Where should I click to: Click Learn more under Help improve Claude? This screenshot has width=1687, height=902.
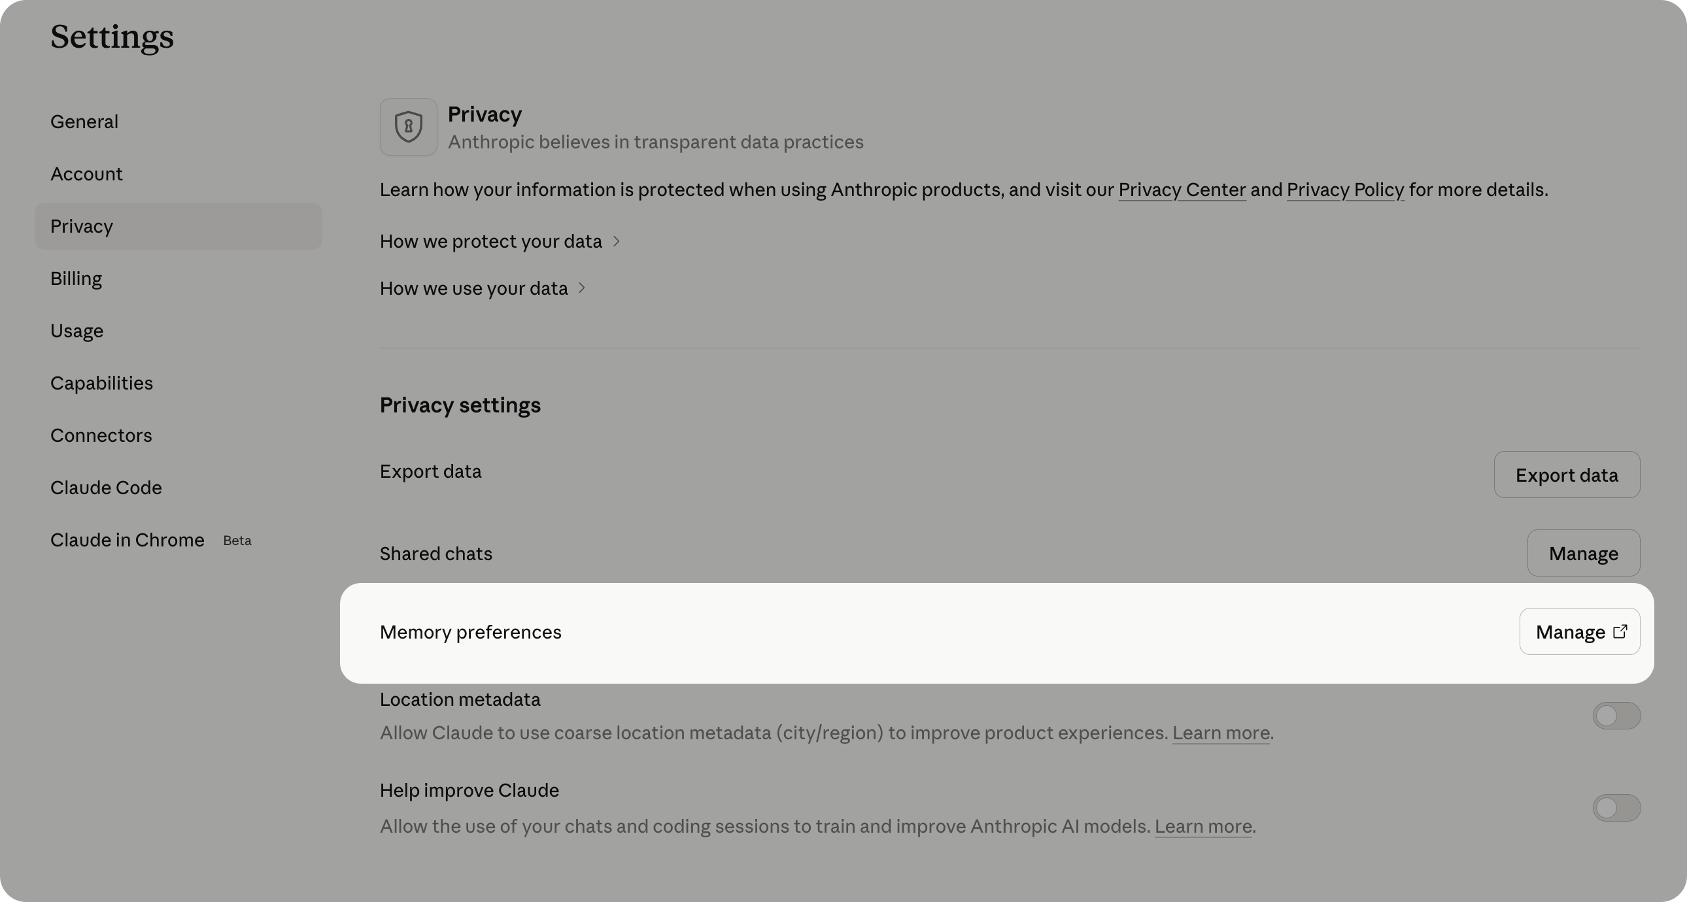point(1202,826)
